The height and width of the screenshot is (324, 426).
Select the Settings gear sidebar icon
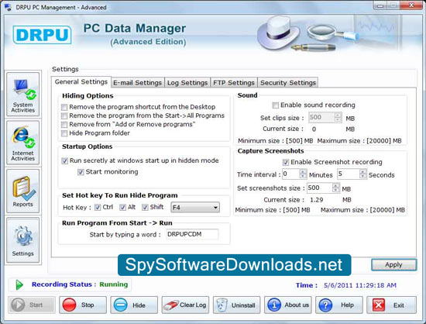(x=22, y=240)
